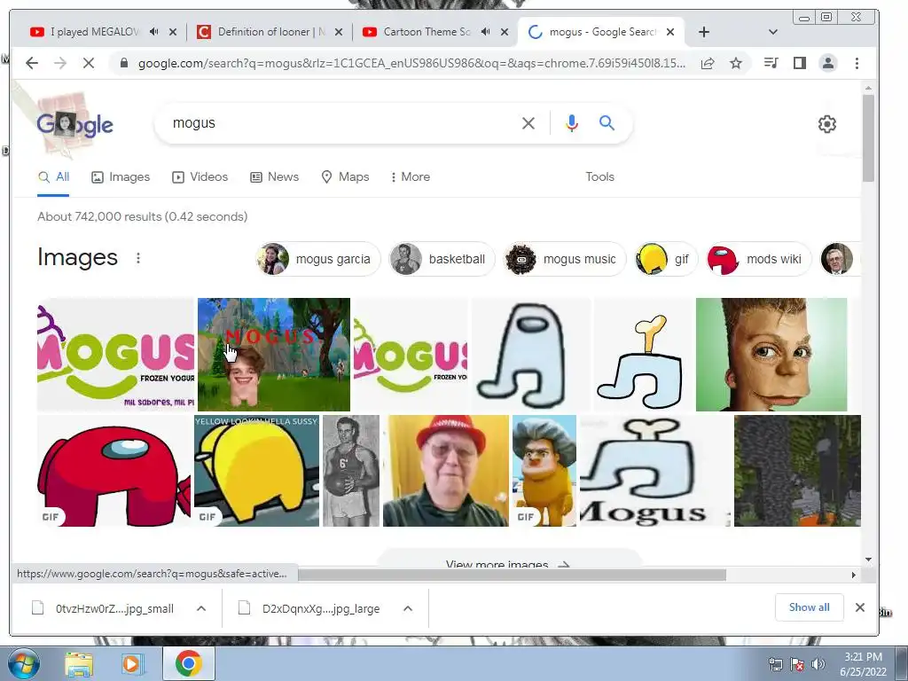Viewport: 908px width, 681px height.
Task: Open the man in red hat image
Action: (x=446, y=471)
